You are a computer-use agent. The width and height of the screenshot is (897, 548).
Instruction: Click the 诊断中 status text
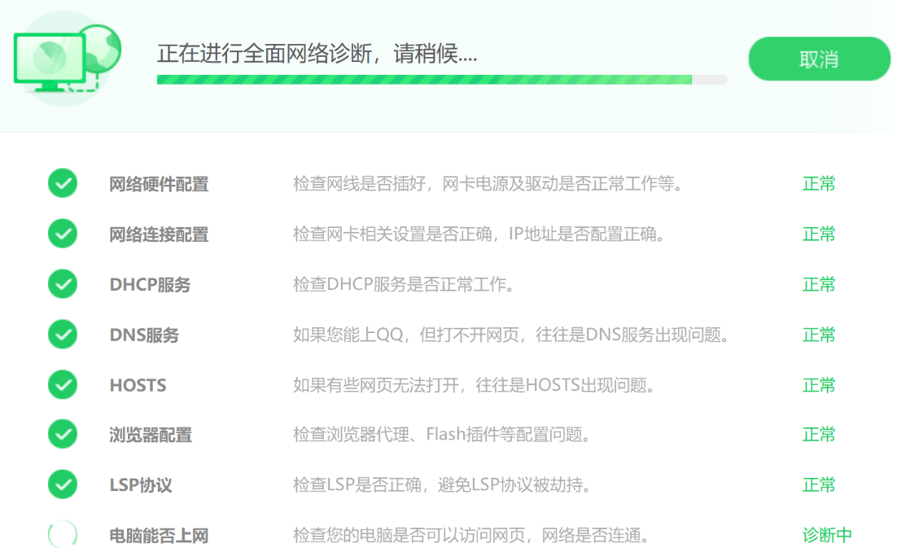coord(826,535)
